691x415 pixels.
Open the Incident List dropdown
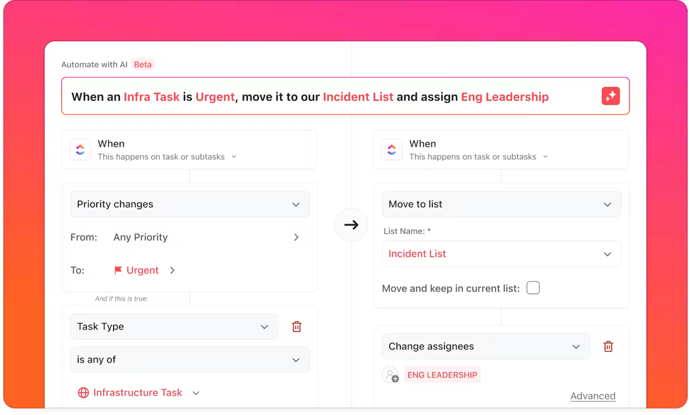[501, 254]
